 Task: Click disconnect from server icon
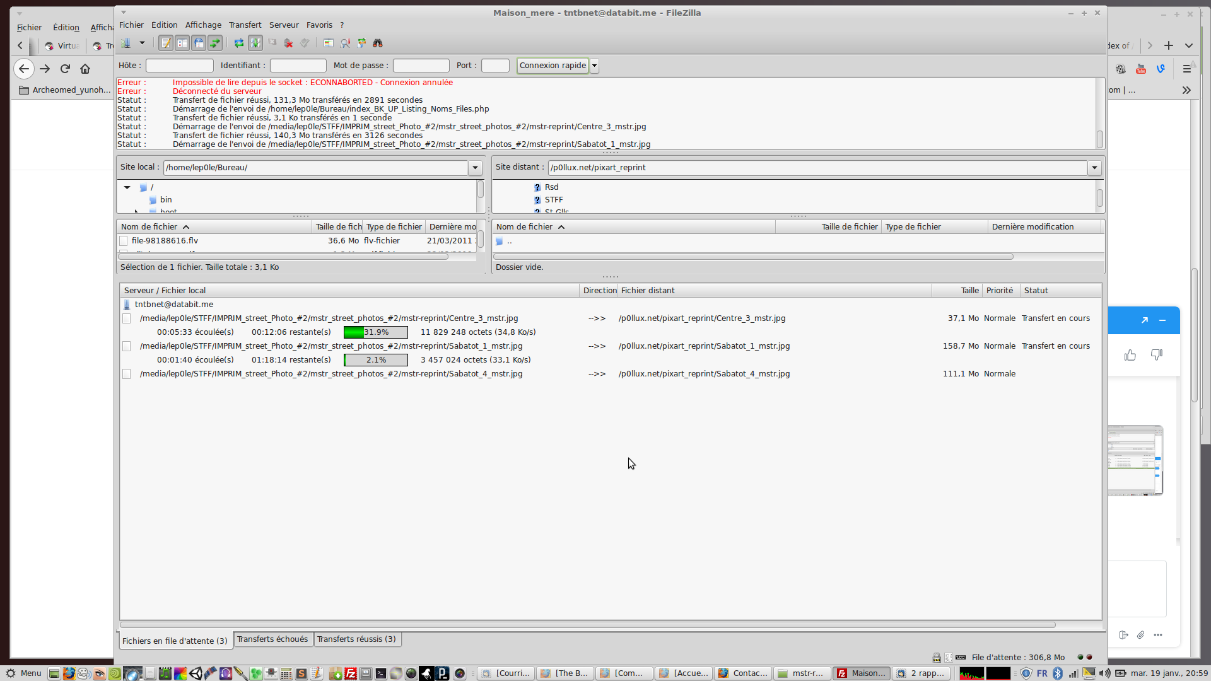(x=288, y=43)
